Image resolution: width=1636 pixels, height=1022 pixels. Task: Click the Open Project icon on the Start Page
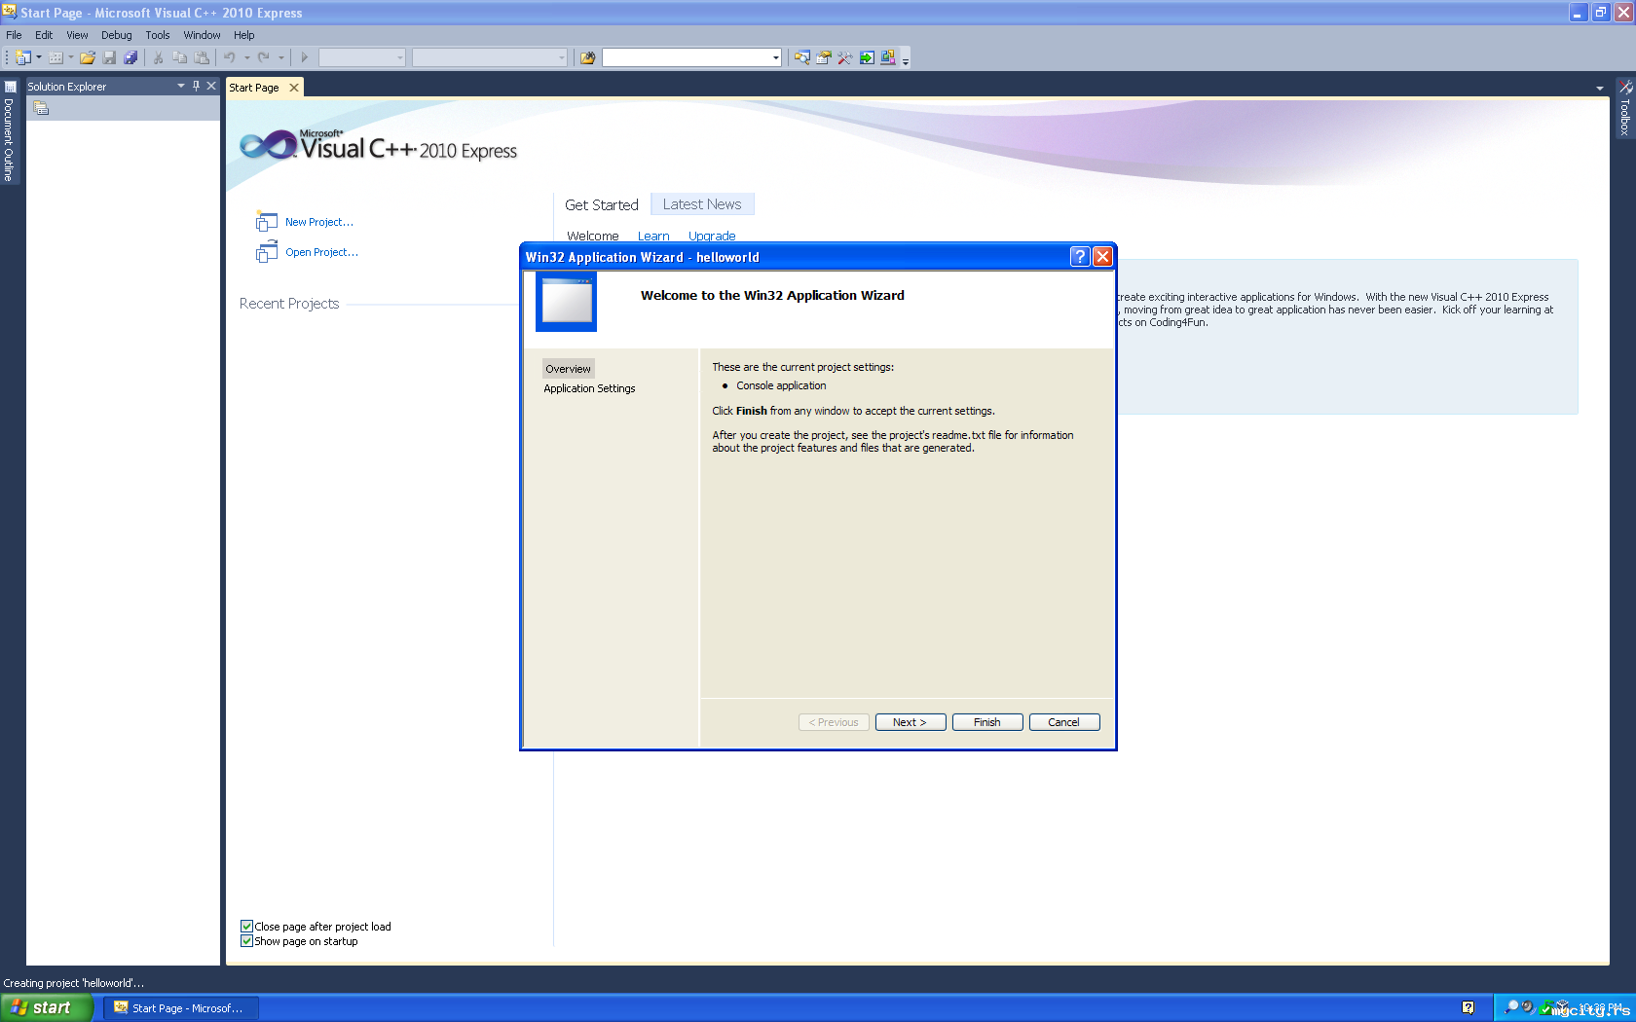click(x=266, y=252)
